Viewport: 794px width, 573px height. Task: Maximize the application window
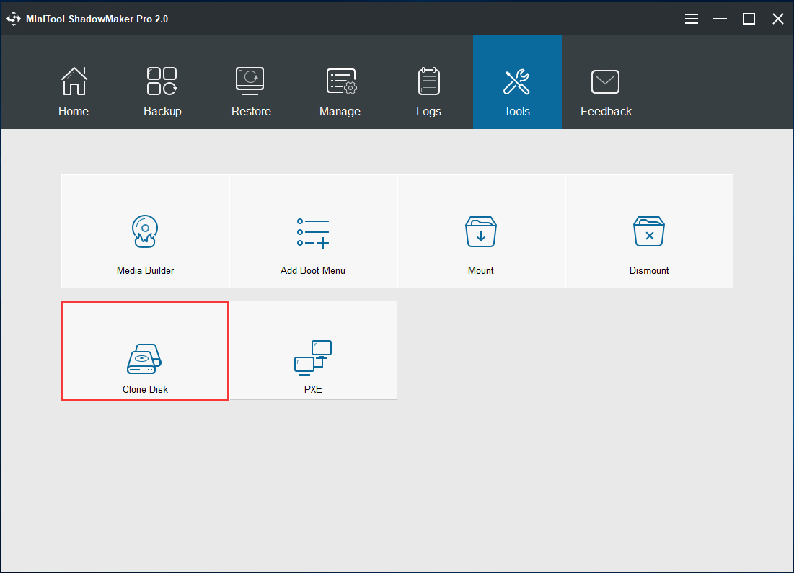tap(749, 18)
